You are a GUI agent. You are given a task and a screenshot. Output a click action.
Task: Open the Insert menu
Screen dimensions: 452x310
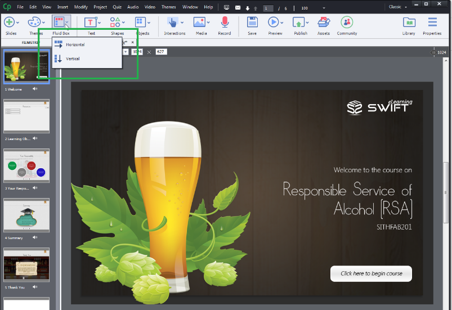click(x=62, y=7)
